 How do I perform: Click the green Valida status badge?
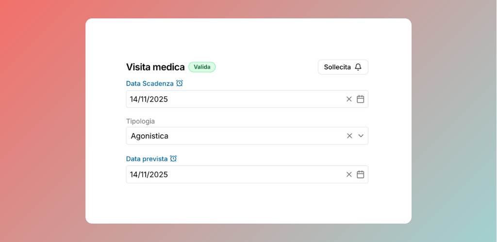(x=202, y=67)
